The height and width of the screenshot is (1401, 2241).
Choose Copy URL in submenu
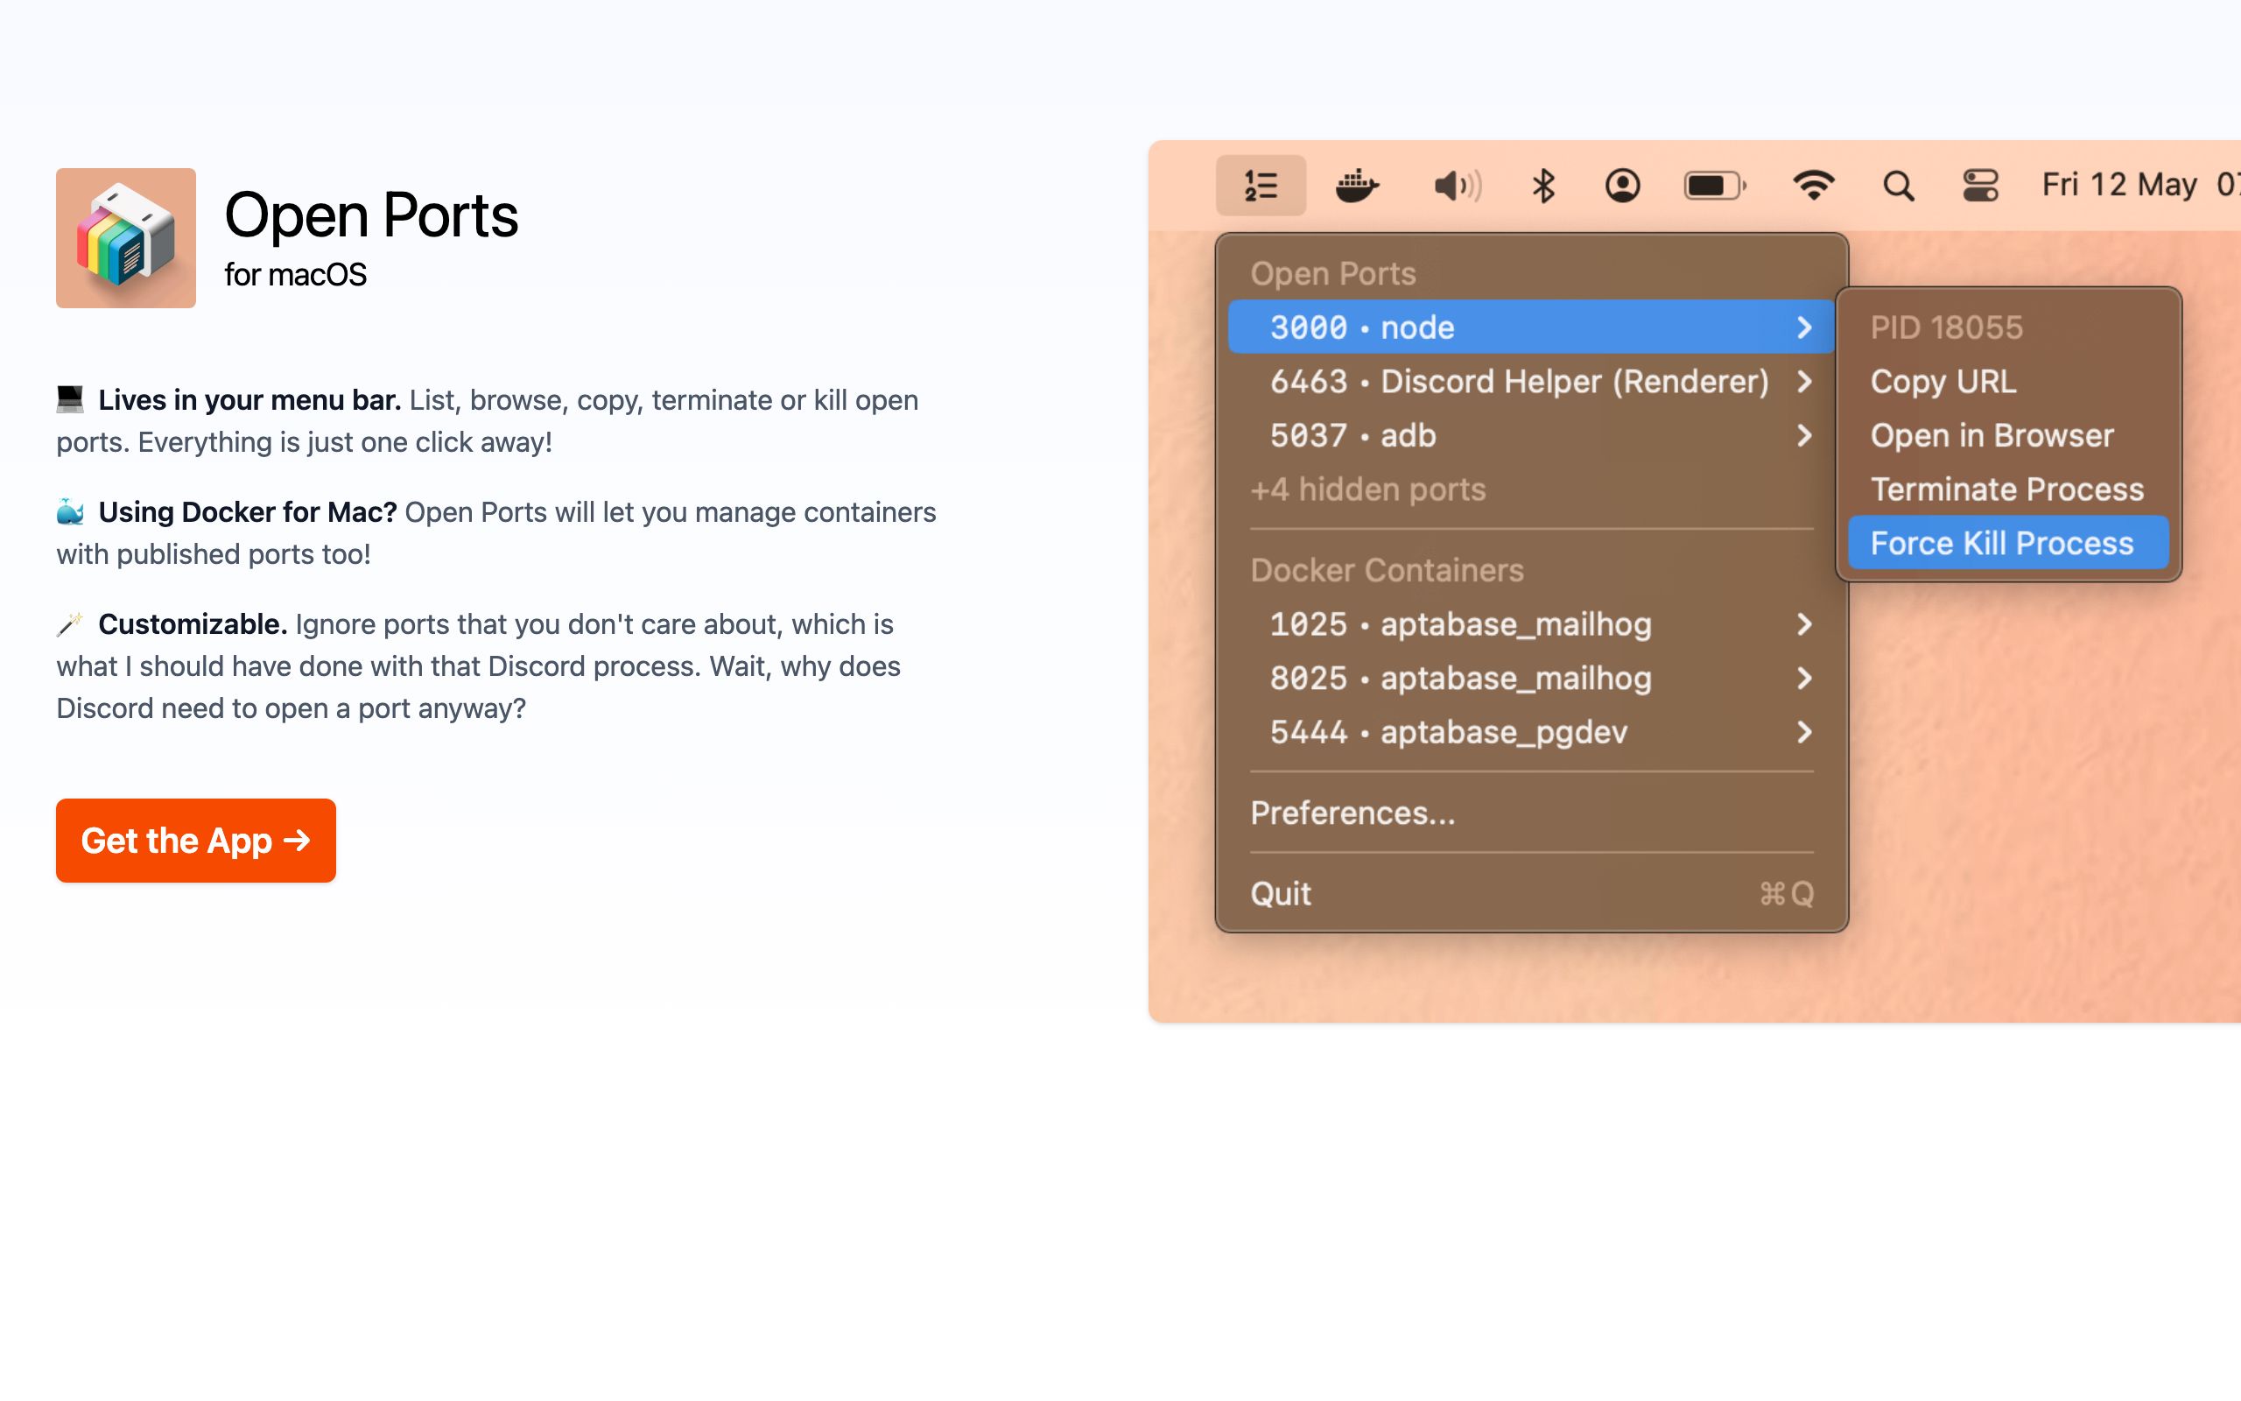(2007, 381)
